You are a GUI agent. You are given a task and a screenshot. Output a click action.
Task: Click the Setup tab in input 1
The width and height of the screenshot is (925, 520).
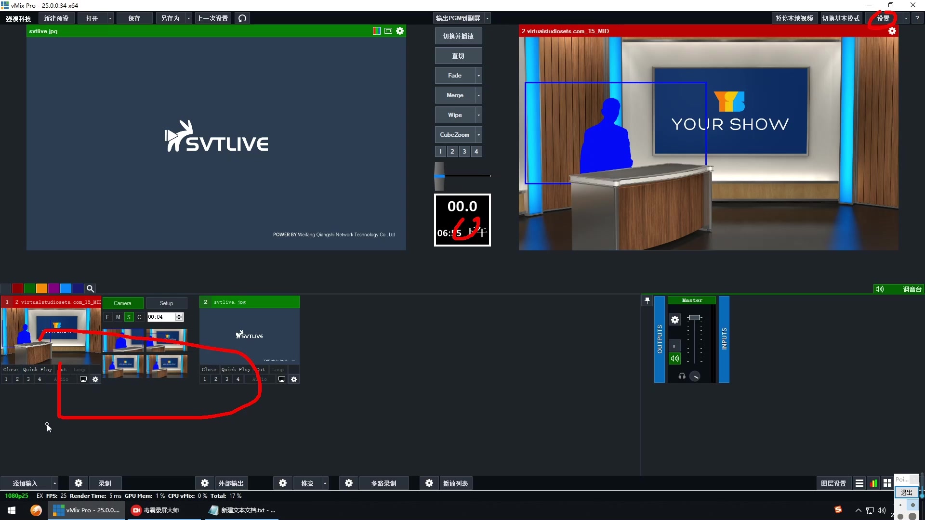166,303
